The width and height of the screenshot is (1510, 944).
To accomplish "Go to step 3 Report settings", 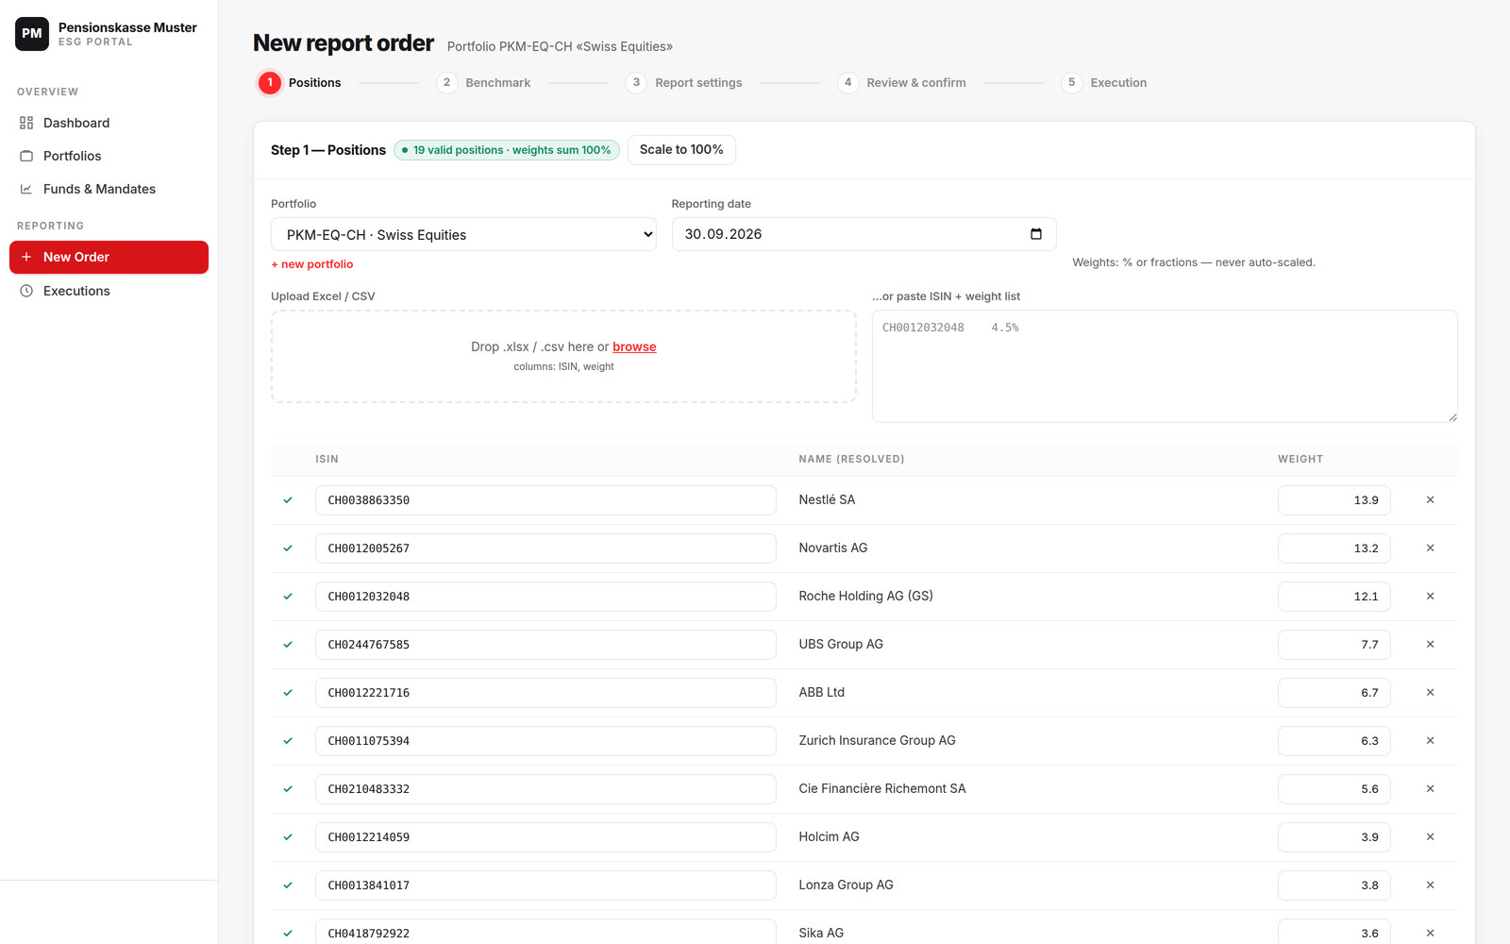I will pos(683,83).
